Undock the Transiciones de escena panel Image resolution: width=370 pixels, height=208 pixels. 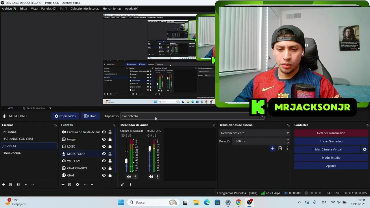[x=288, y=125]
